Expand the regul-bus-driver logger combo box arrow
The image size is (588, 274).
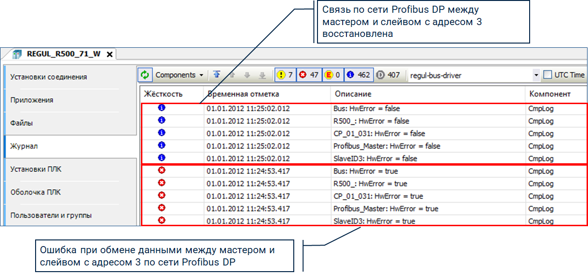click(x=536, y=75)
